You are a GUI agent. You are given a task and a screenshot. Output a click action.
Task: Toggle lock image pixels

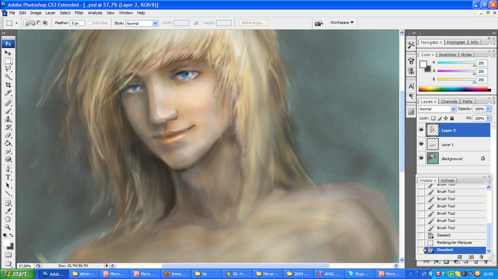440,118
